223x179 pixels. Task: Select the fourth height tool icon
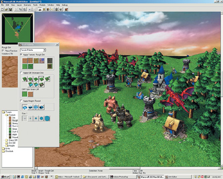pyautogui.click(x=42, y=107)
